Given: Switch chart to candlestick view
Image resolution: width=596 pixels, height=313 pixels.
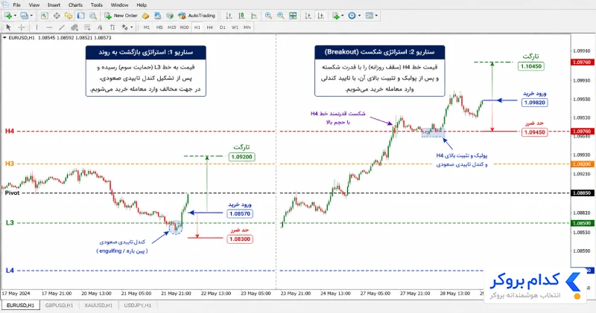Looking at the screenshot, I should (241, 16).
